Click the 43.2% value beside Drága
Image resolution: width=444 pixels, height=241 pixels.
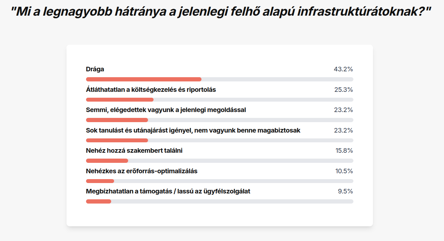[343, 69]
